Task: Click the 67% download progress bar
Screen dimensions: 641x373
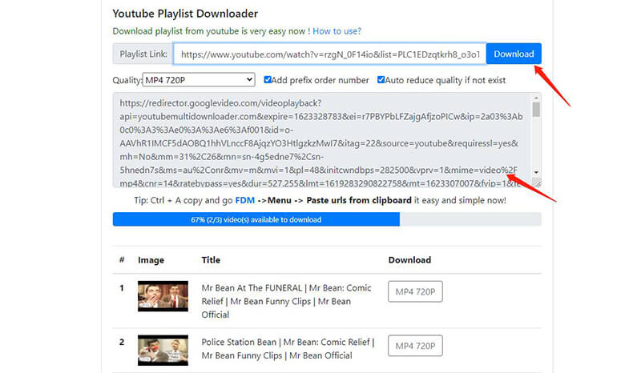Action: [x=327, y=219]
